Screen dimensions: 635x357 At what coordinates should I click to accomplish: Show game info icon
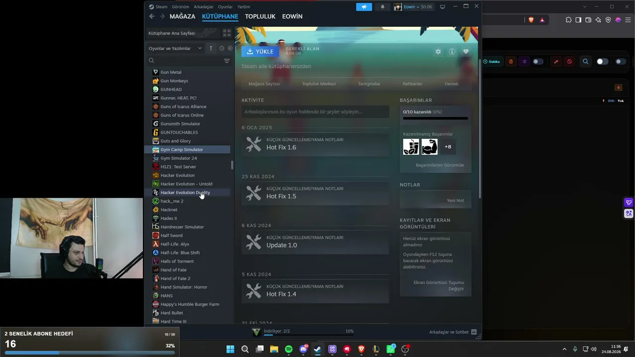tap(452, 52)
